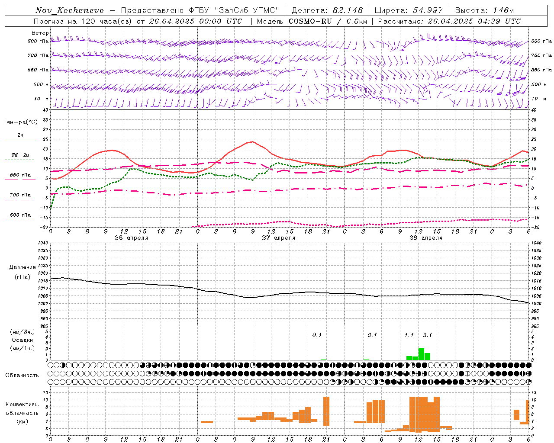Click the 'Td 2м' dew point legend entry
554x443 pixels.
[20, 155]
